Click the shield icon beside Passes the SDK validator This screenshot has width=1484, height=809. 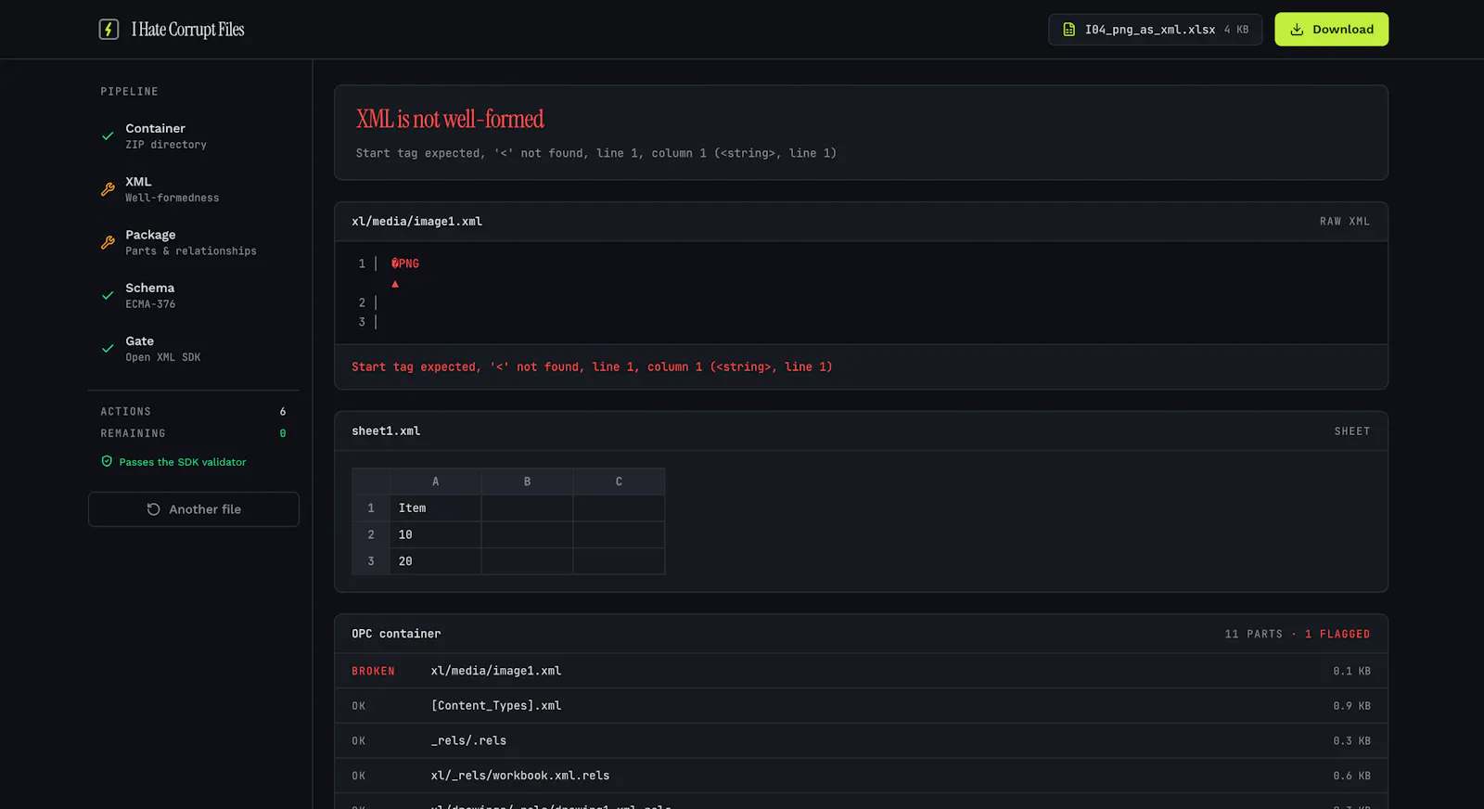(x=107, y=461)
